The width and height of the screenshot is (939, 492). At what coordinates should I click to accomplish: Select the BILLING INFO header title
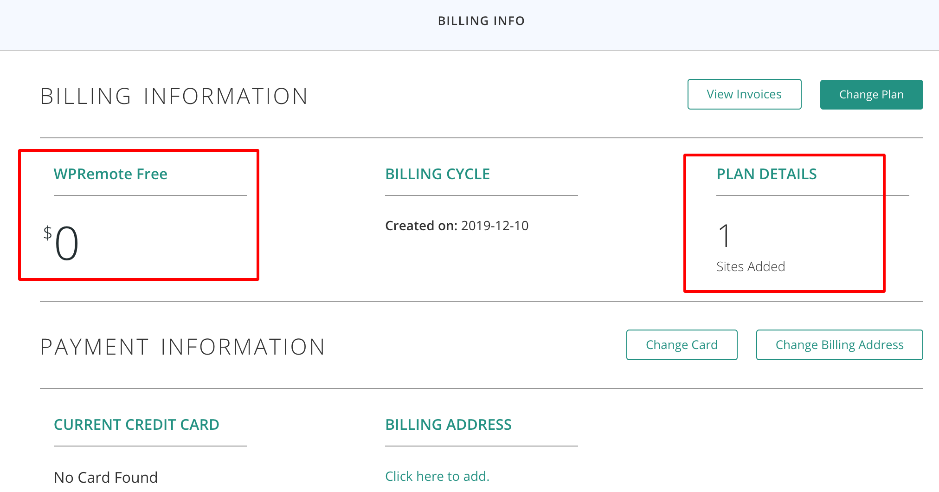pos(481,21)
